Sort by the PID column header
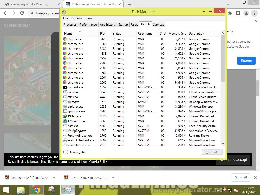Image resolution: width=260 pixels, height=195 pixels. 105,33
